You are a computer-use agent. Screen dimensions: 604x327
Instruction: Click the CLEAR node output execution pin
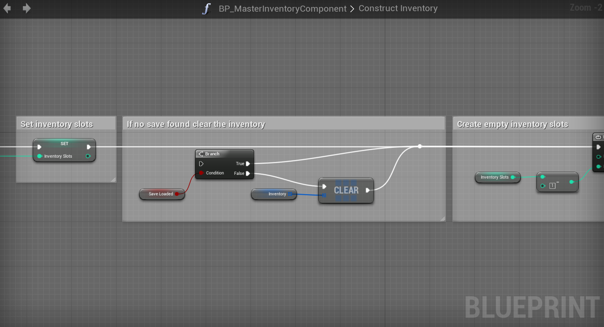pyautogui.click(x=368, y=190)
